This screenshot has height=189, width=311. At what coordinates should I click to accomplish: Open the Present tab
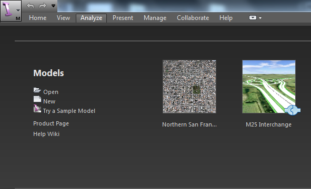click(x=123, y=18)
